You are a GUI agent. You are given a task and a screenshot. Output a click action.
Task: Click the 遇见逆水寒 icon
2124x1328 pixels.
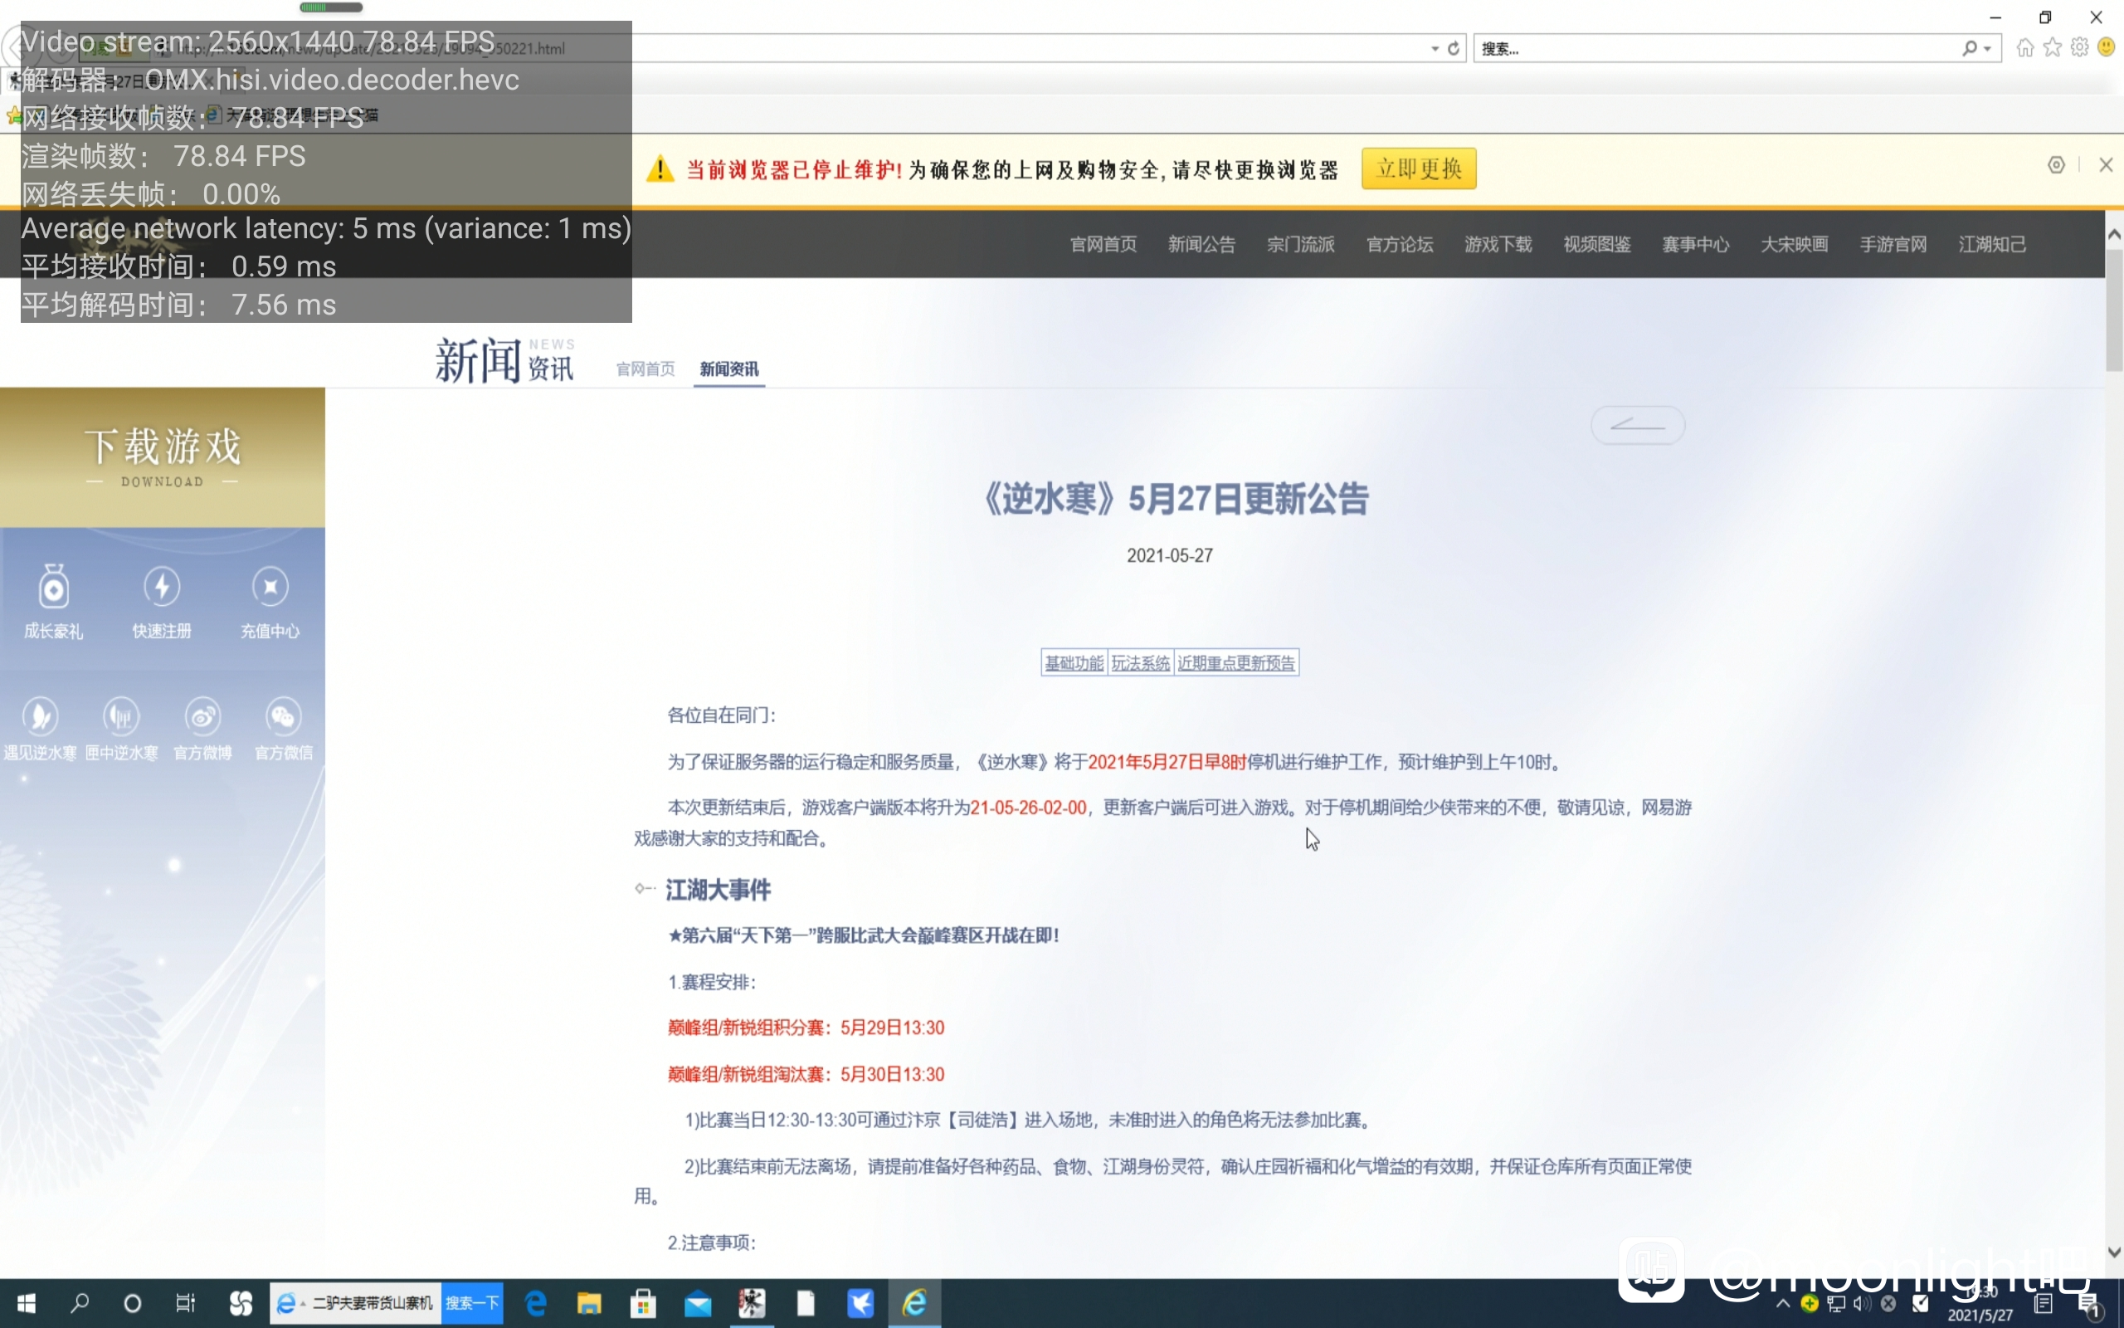pyautogui.click(x=41, y=716)
